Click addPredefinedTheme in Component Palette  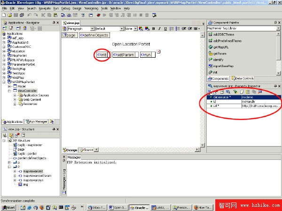point(225,41)
